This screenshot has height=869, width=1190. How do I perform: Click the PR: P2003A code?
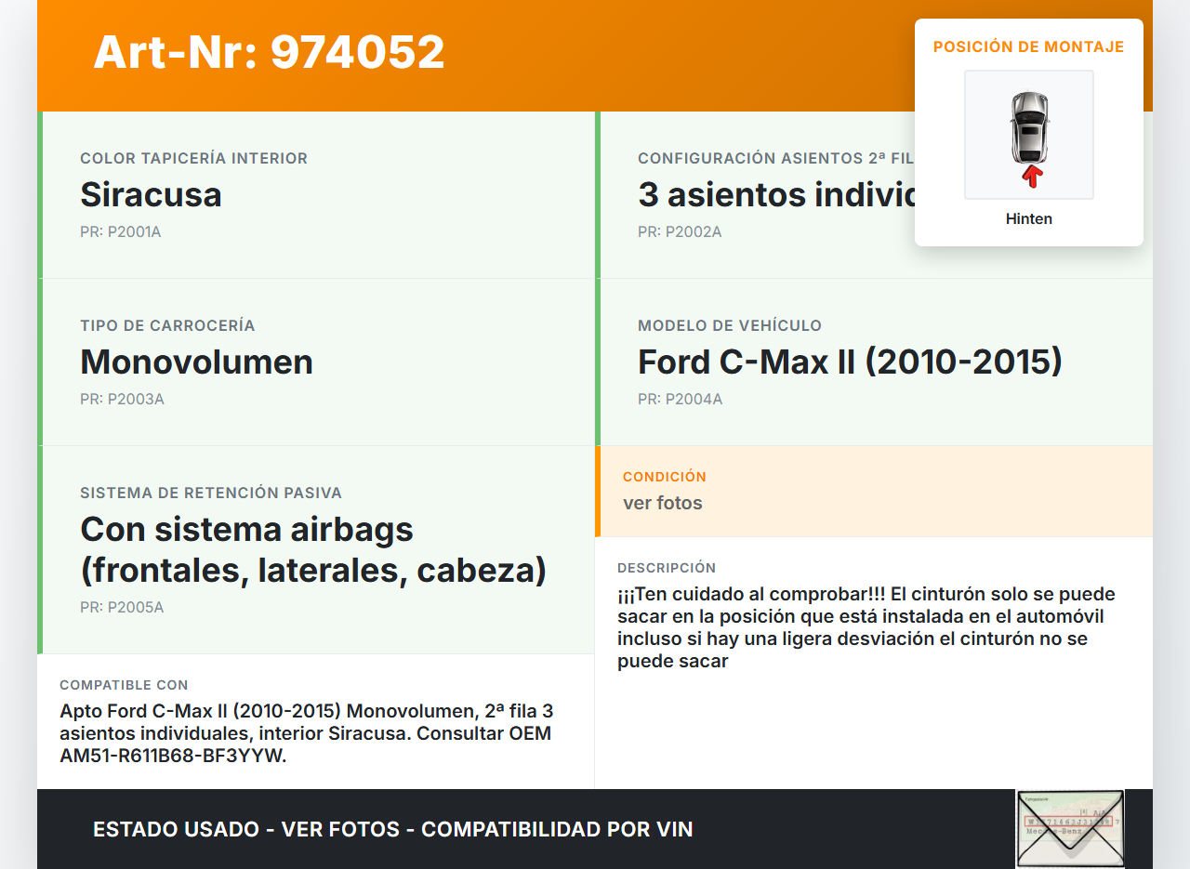(x=122, y=399)
